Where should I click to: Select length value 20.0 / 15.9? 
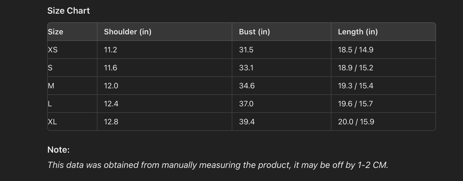click(356, 122)
